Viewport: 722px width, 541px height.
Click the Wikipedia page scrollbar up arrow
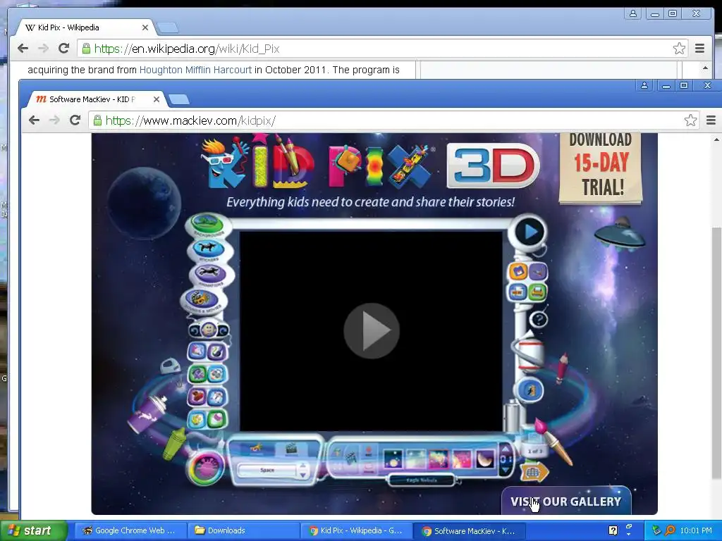[x=705, y=68]
